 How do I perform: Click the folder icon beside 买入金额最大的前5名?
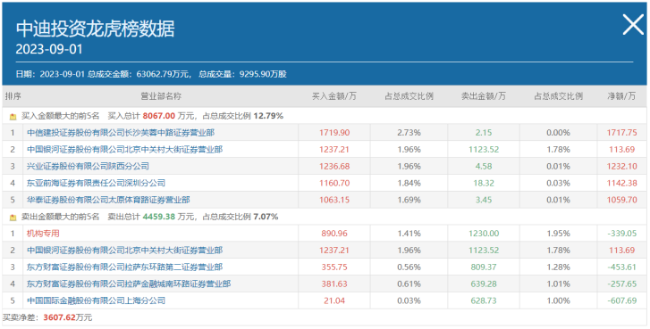click(x=13, y=117)
